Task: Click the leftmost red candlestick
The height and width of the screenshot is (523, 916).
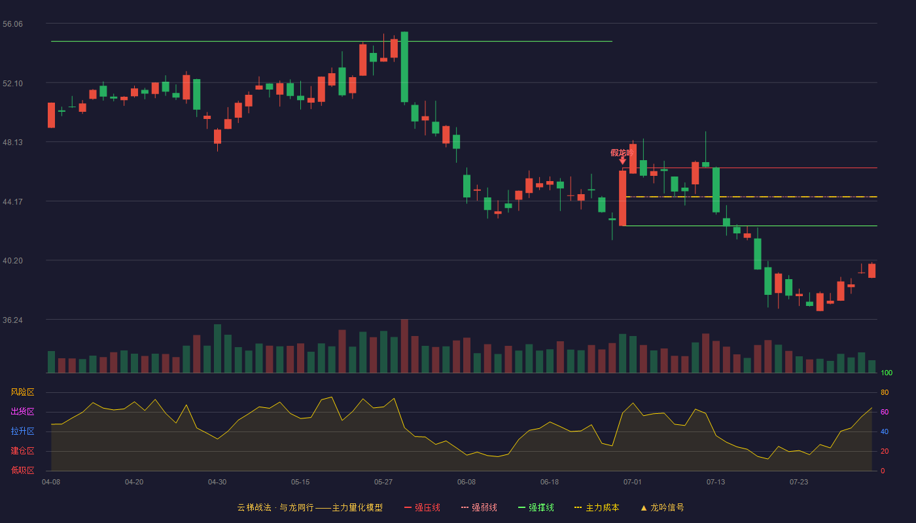Action: click(x=51, y=115)
